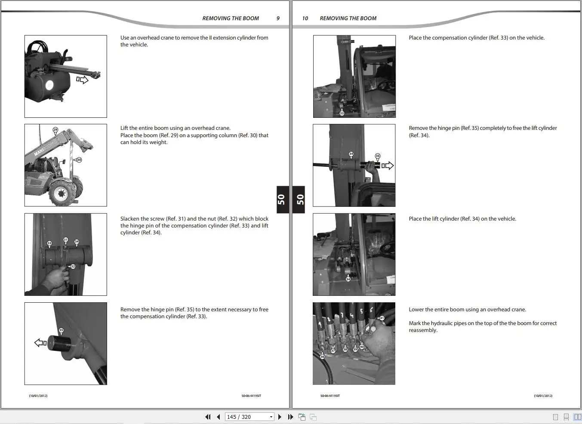Click the image of hinge pin pulled from lift cylinder

(354, 166)
